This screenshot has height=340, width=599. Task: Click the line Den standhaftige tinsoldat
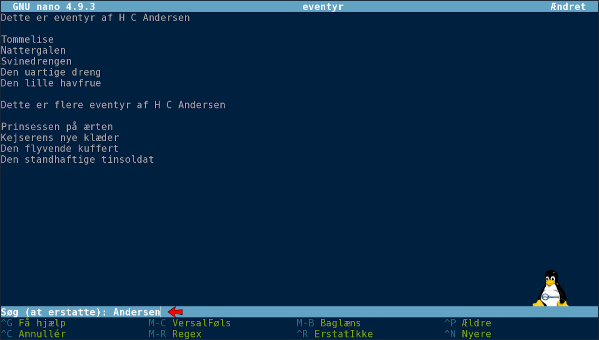78,159
